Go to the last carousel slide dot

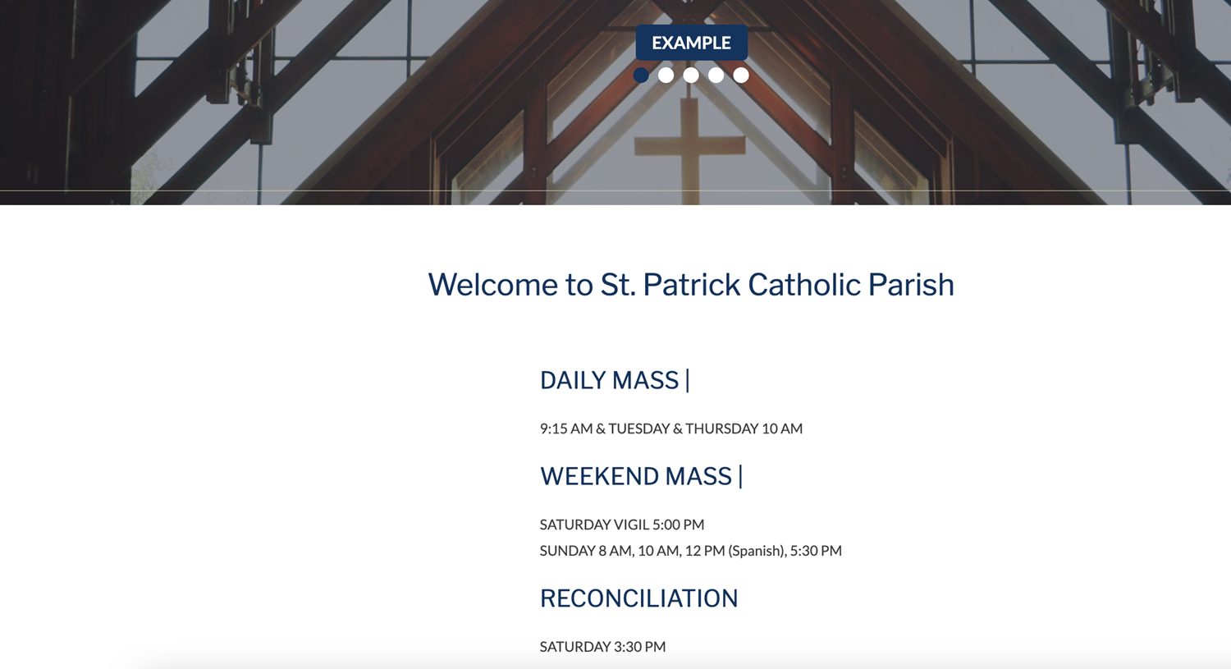741,76
